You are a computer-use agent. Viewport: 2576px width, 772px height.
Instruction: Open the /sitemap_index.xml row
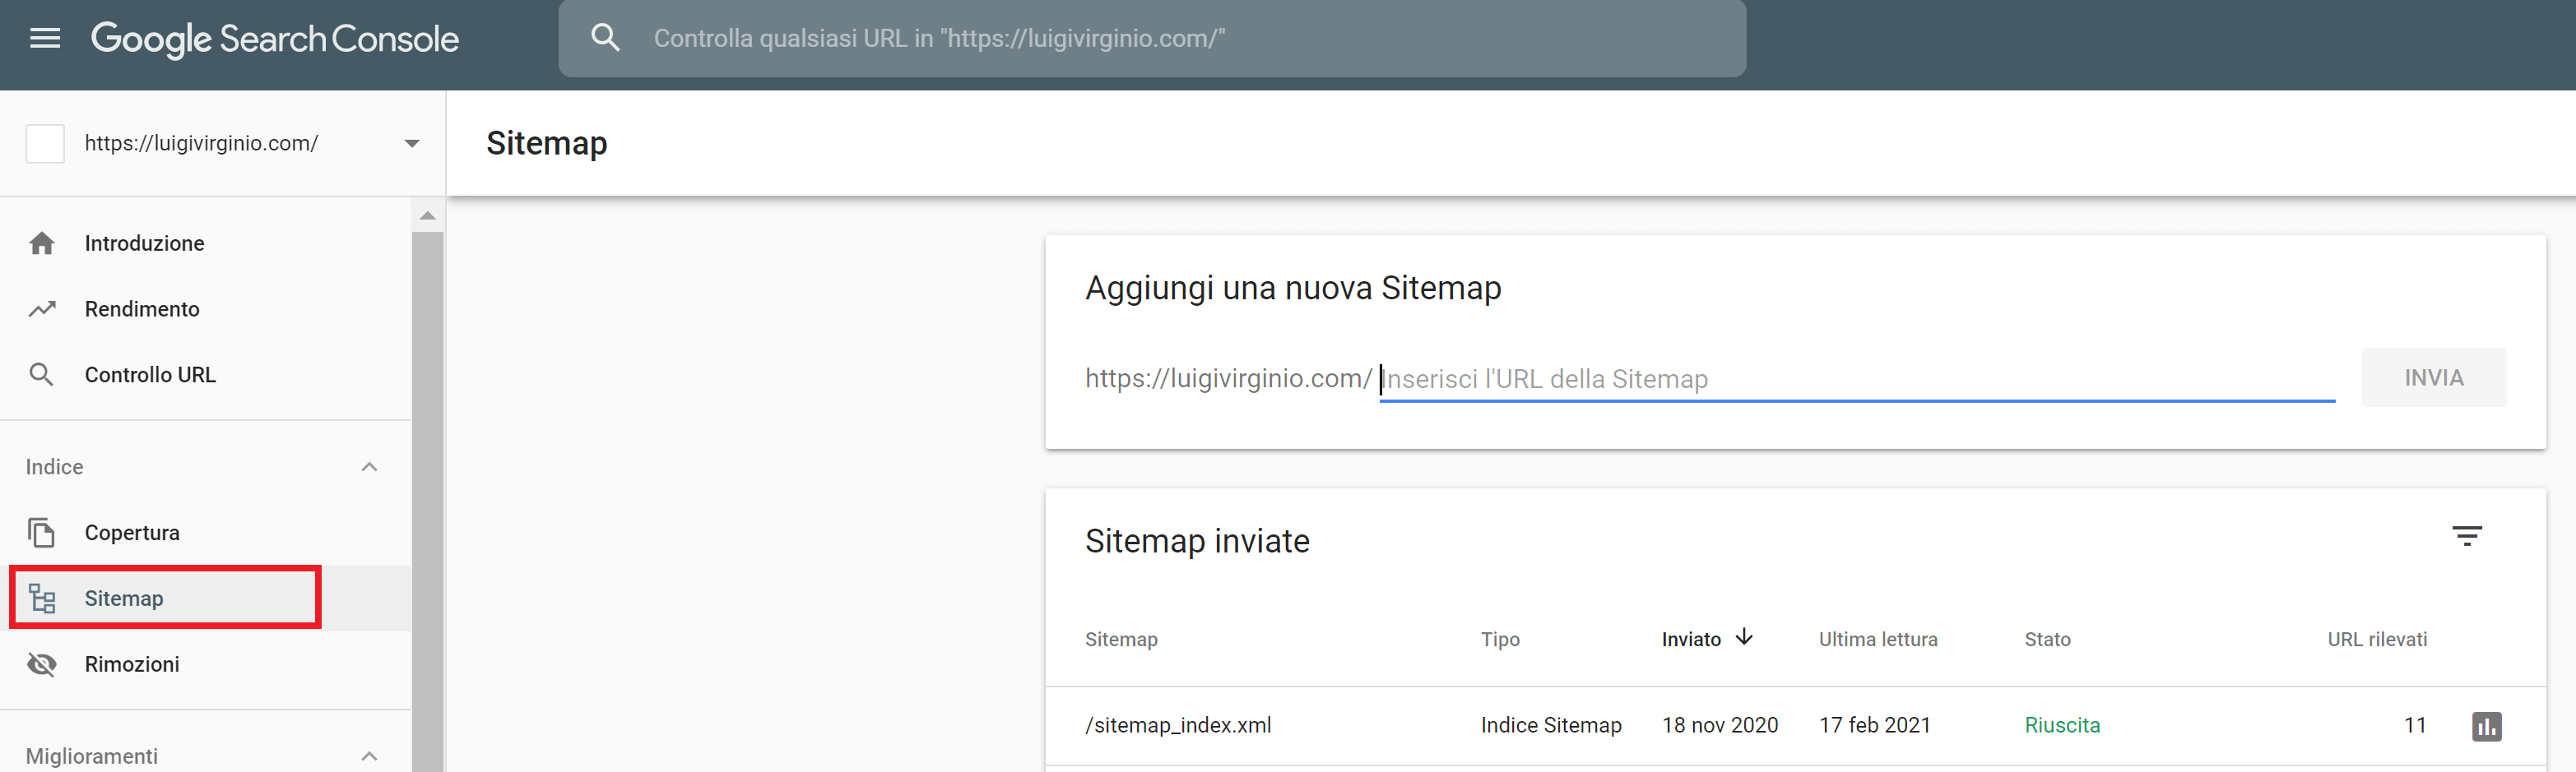(x=1795, y=725)
